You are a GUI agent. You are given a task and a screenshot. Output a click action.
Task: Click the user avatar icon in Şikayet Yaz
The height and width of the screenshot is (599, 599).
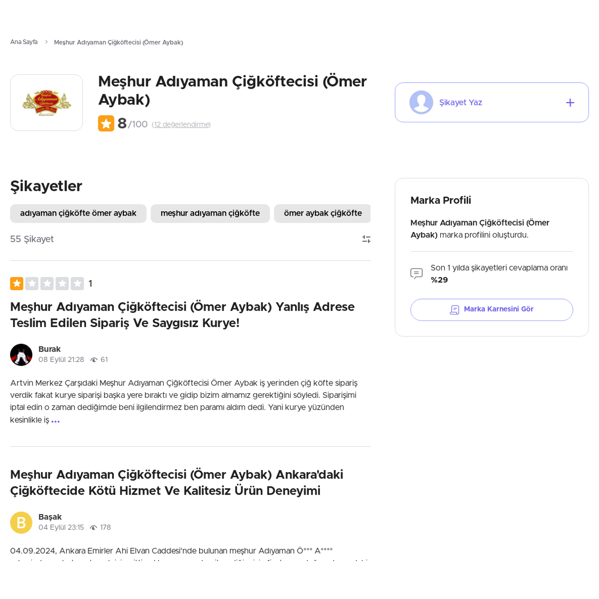coord(421,102)
